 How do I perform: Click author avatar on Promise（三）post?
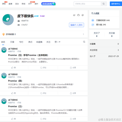pos(4,101)
